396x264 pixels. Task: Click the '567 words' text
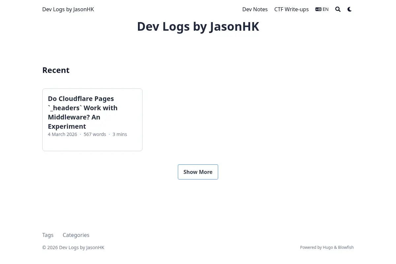click(x=95, y=134)
